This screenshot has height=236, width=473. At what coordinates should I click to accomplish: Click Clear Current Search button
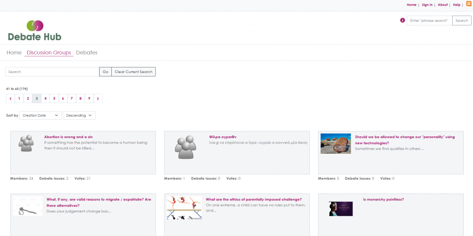133,72
